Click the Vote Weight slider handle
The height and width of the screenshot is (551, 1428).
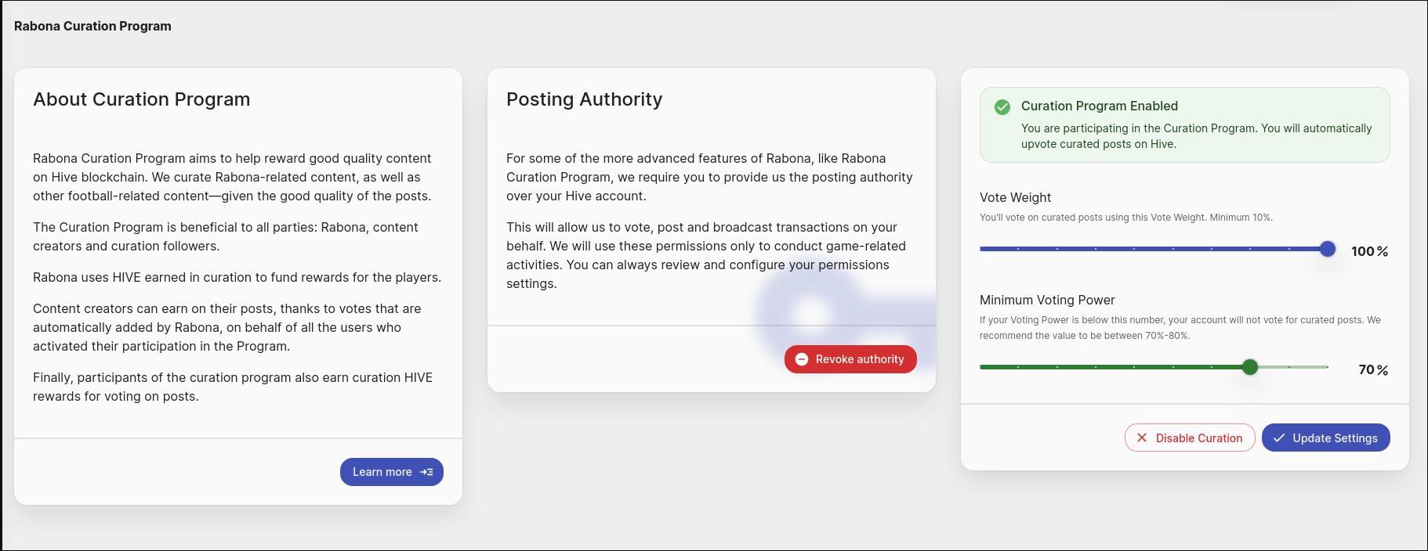1328,249
